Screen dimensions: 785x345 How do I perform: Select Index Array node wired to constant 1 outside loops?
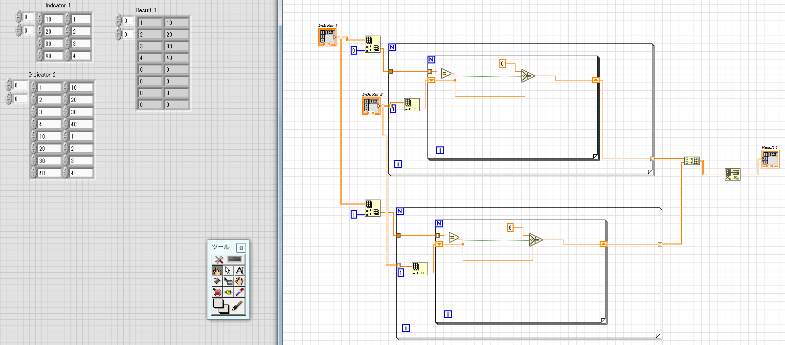[x=373, y=208]
